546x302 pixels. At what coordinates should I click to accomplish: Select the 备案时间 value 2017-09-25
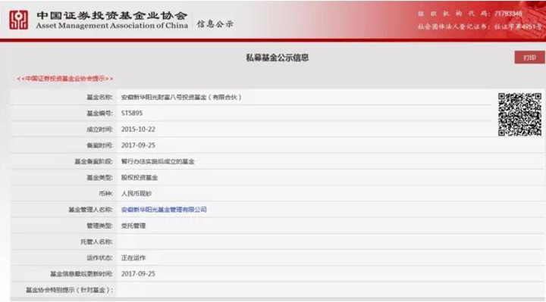(x=138, y=145)
